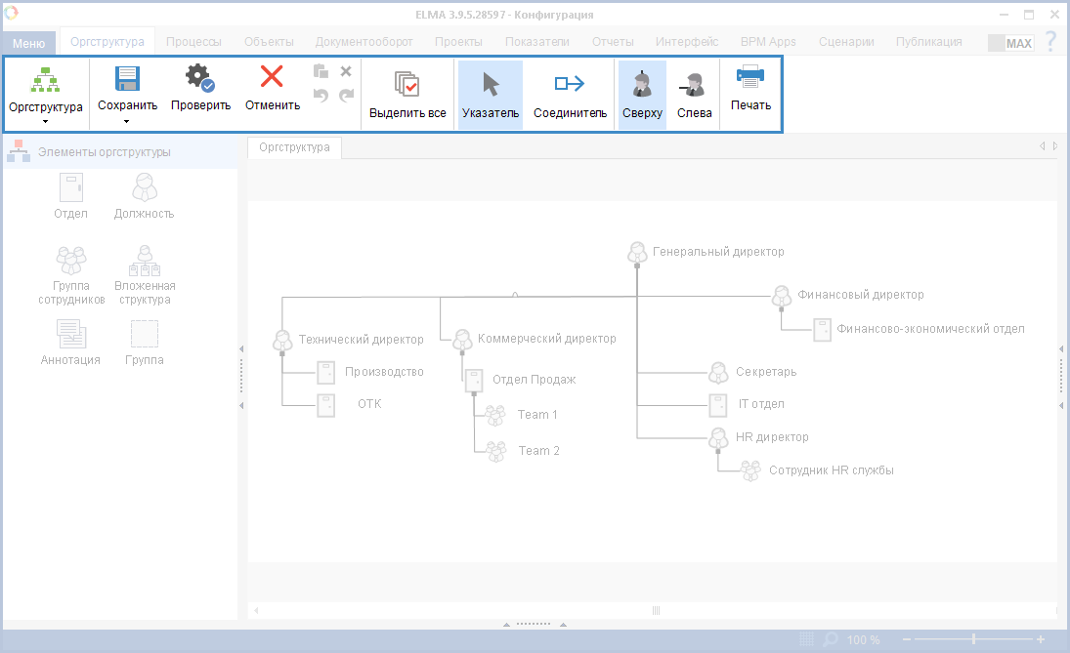Click the red X Отменить icon

(272, 78)
